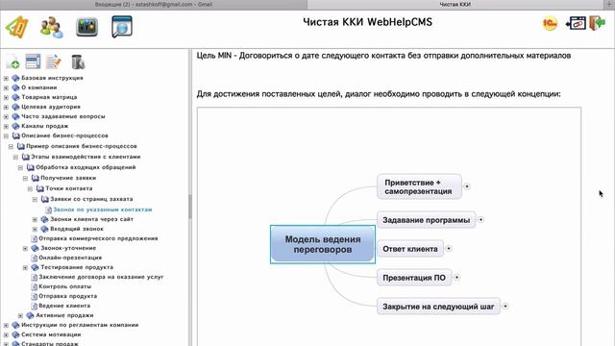615x346 pixels.
Task: Open the search magnifier window icon
Action: (122, 27)
